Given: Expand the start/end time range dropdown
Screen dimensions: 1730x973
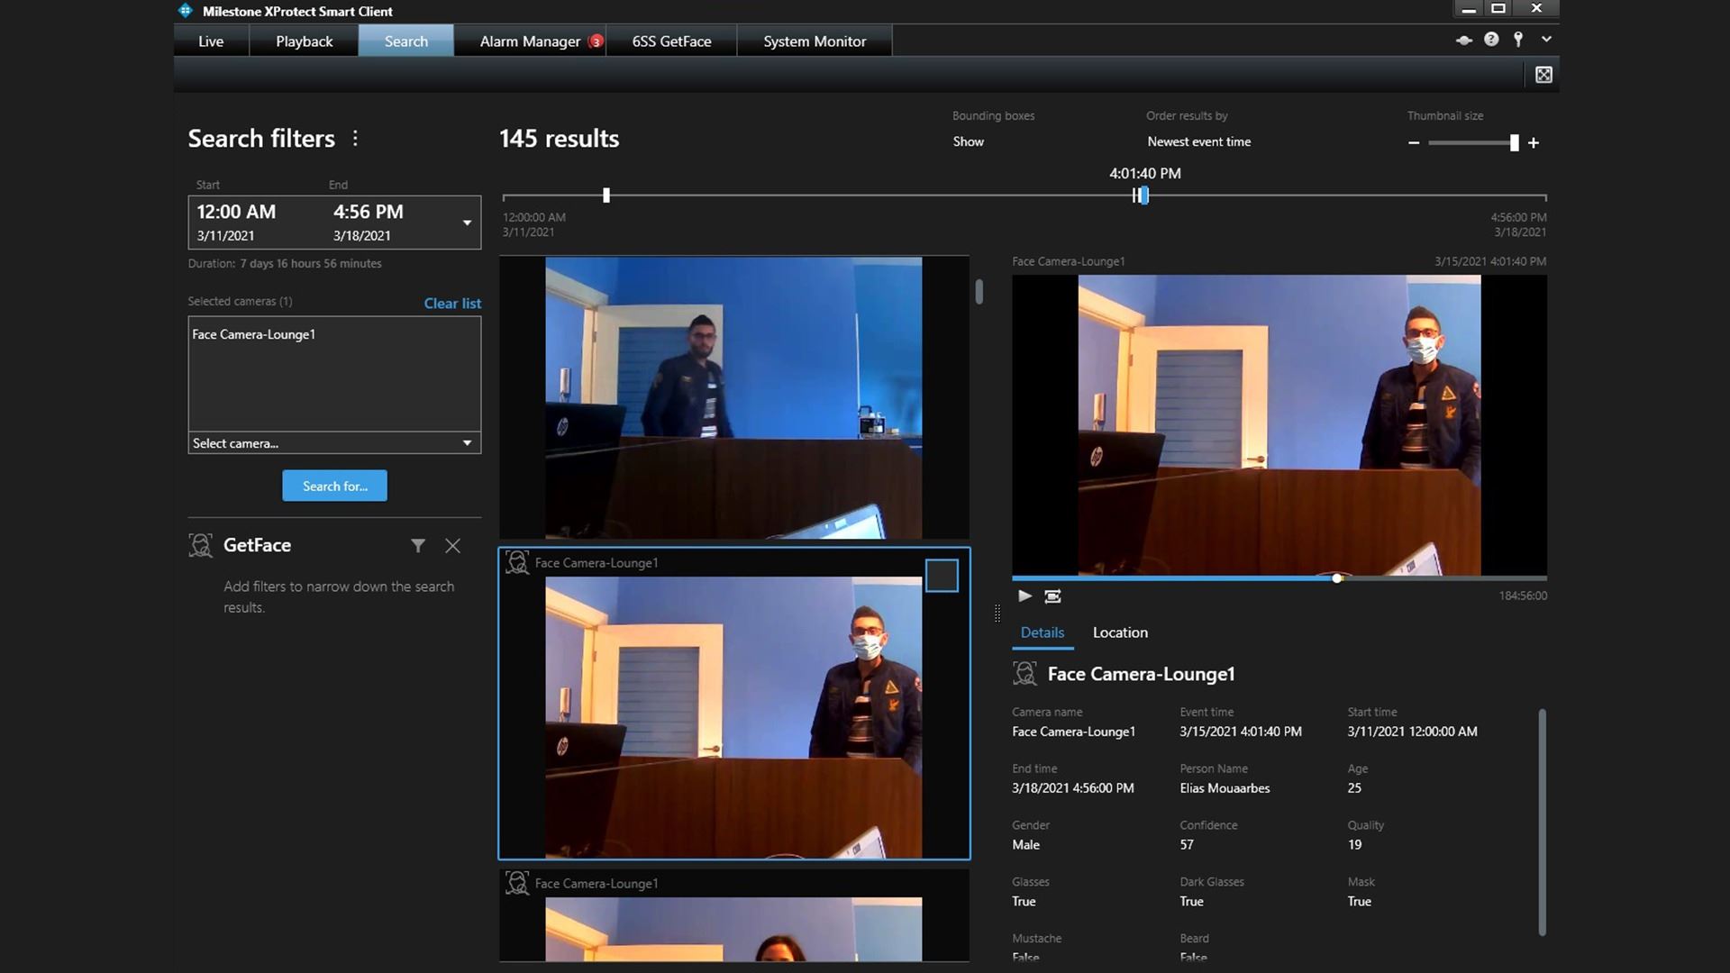Looking at the screenshot, I should coord(467,223).
